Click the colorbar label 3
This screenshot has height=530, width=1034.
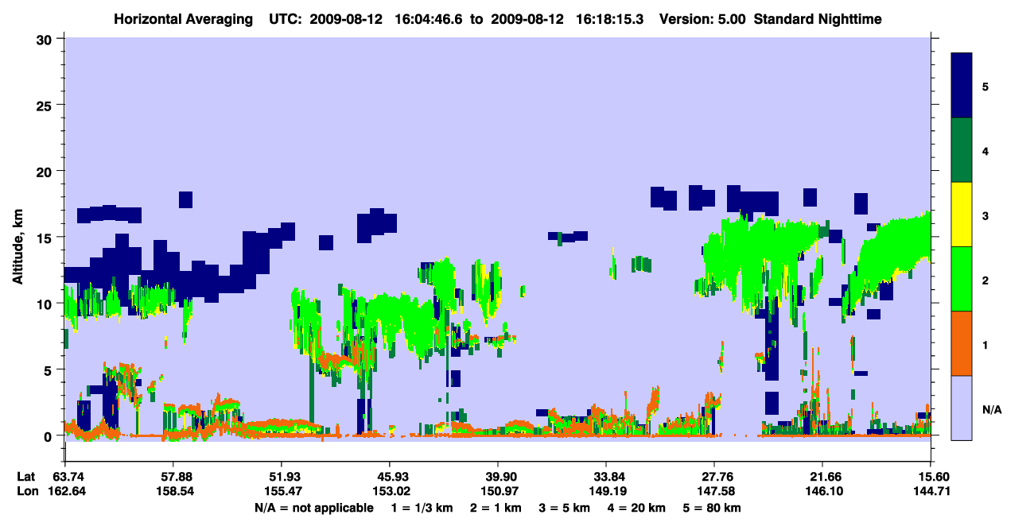pos(985,215)
